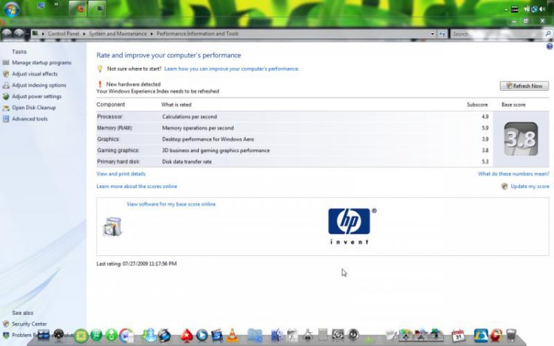The image size is (554, 346).
Task: Click View and print details
Action: point(121,174)
